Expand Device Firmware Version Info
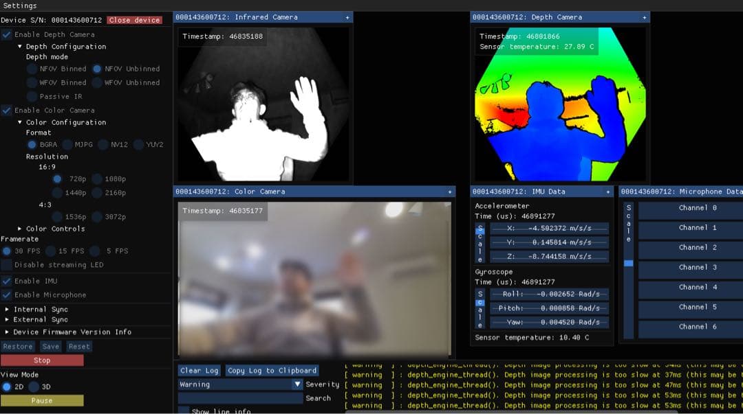 point(8,332)
